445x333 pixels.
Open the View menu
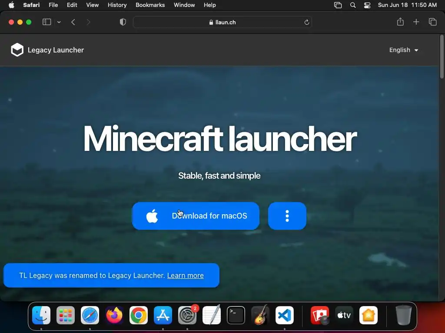point(92,5)
